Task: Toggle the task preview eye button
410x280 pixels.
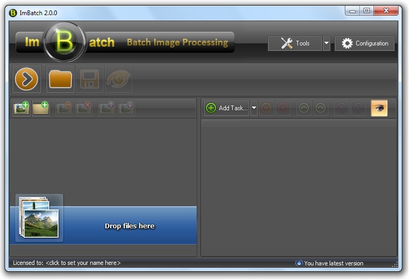Action: tap(379, 108)
